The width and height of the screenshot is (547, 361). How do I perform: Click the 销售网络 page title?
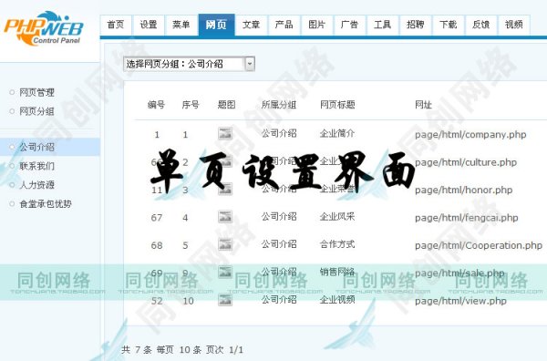[x=337, y=272]
